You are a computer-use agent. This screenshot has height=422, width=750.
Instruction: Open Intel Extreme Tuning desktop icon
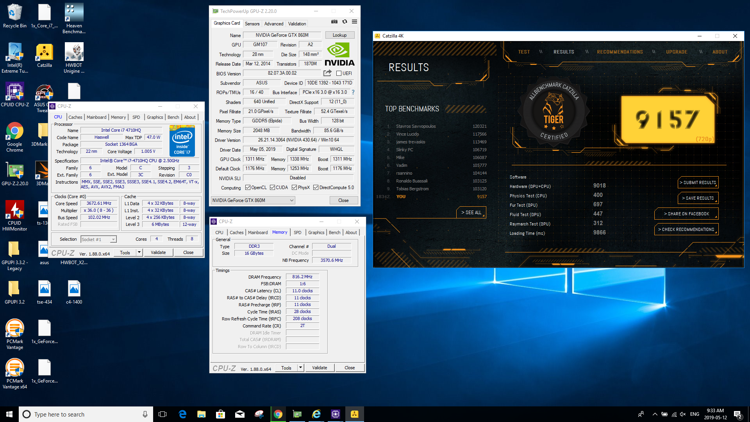14,58
